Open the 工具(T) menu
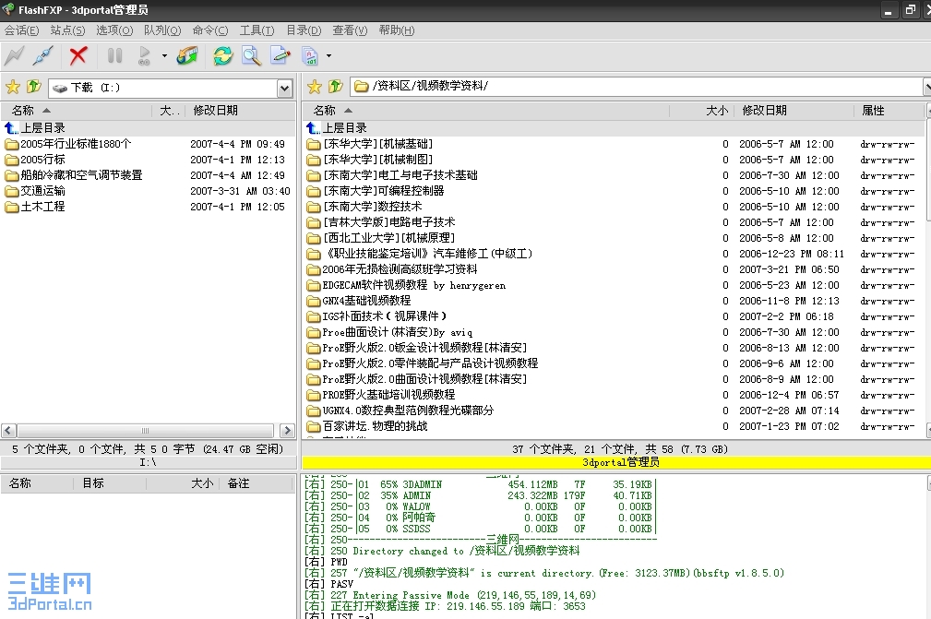This screenshot has height=619, width=931. [x=257, y=30]
